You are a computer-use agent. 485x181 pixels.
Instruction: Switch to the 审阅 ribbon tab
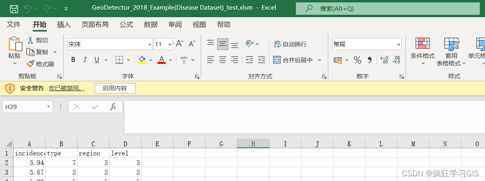[x=175, y=25]
